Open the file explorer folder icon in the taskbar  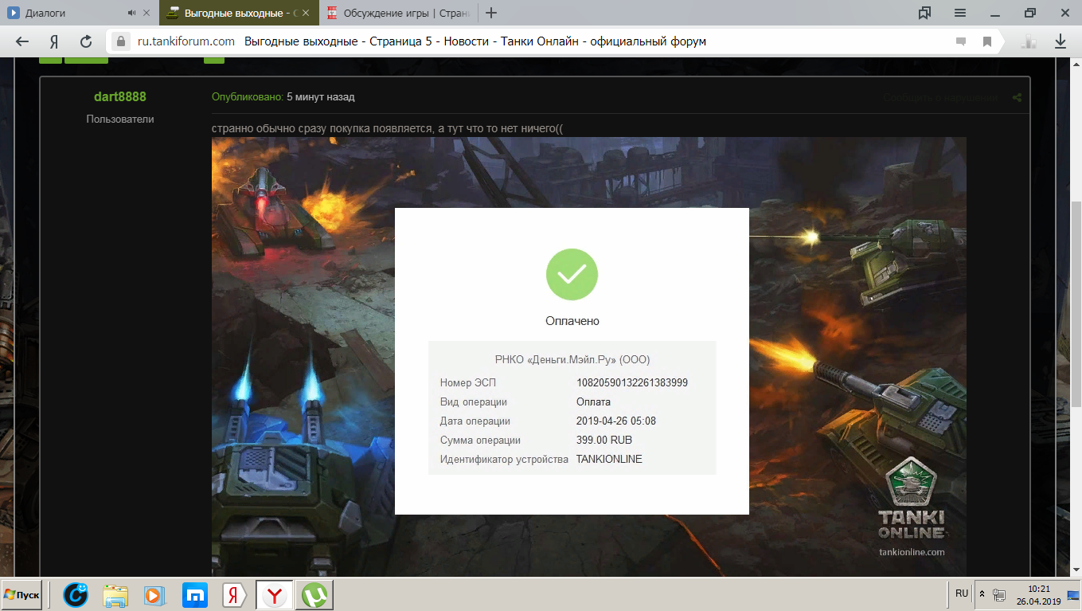point(115,595)
